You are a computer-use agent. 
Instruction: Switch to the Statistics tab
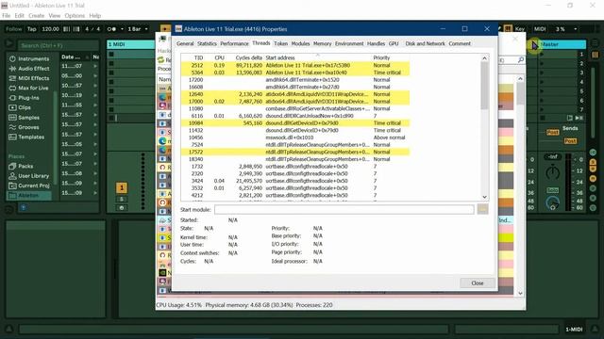(207, 44)
